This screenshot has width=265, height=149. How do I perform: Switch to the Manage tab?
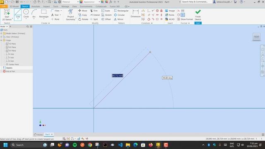pos(65,7)
